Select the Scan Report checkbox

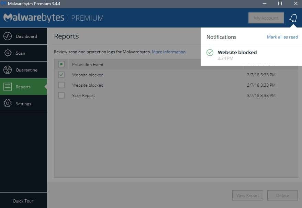61,95
